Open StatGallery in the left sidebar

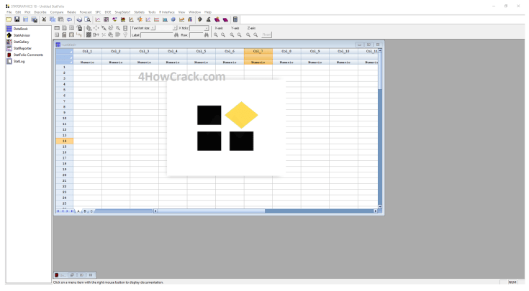(x=17, y=42)
